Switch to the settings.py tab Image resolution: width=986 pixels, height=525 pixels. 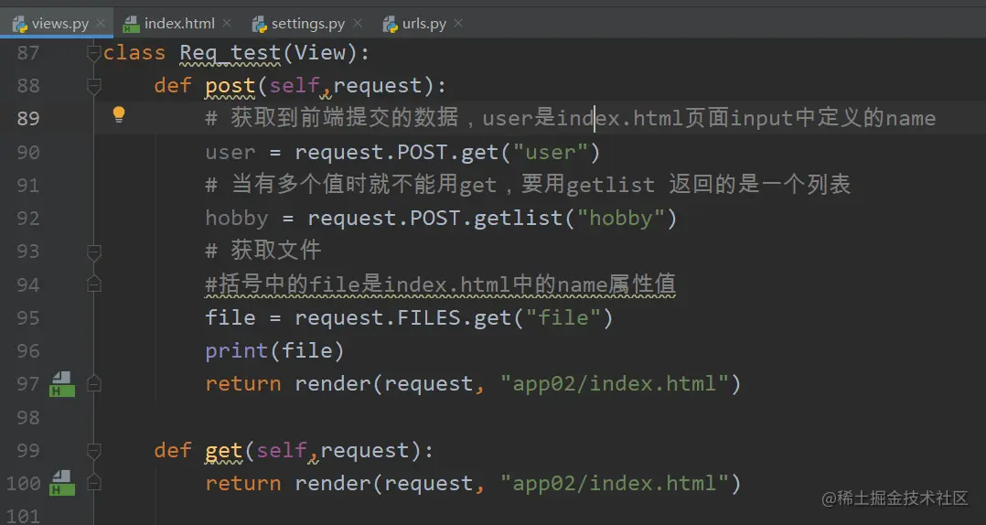click(x=307, y=24)
